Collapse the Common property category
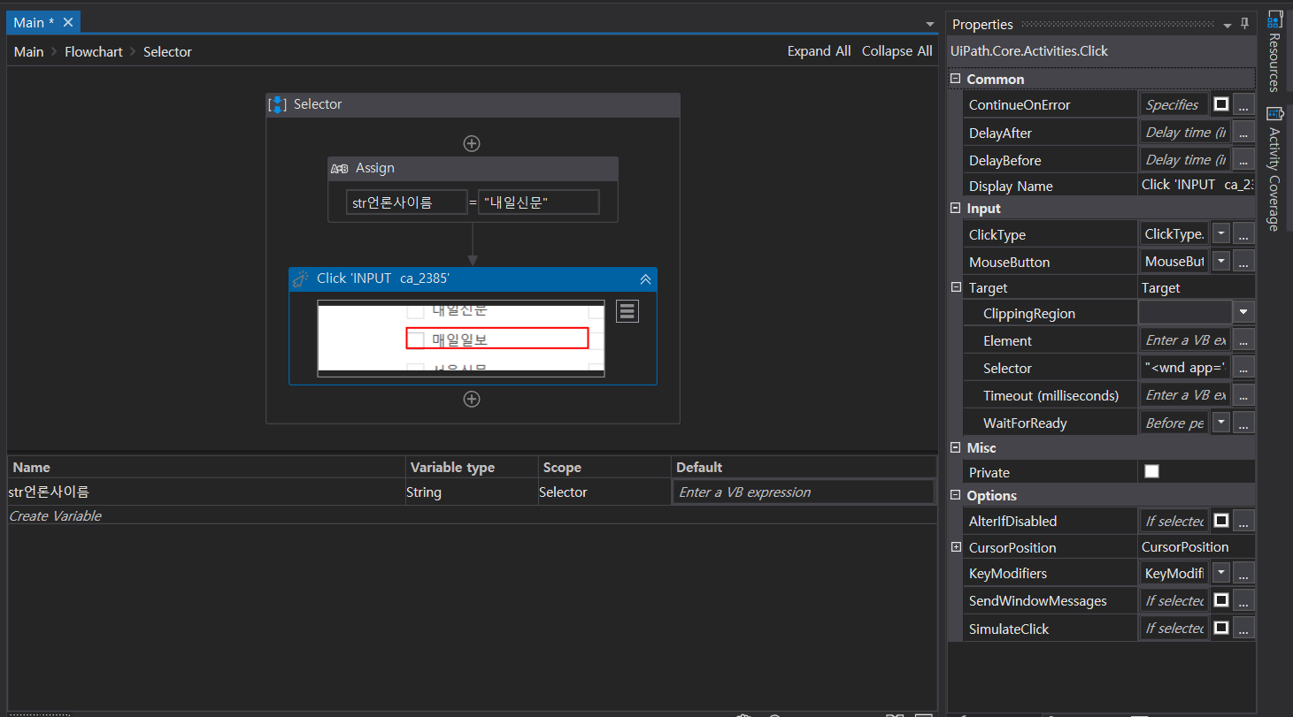This screenshot has height=717, width=1293. (955, 79)
